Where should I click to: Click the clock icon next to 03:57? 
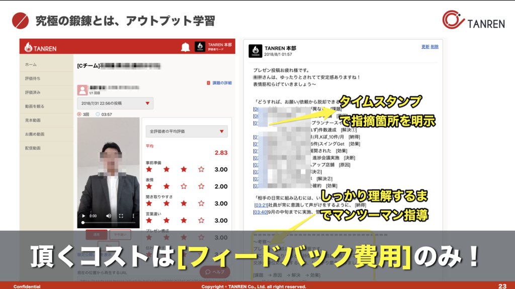tap(98, 114)
